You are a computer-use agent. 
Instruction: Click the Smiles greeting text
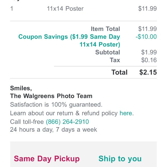point(21,88)
